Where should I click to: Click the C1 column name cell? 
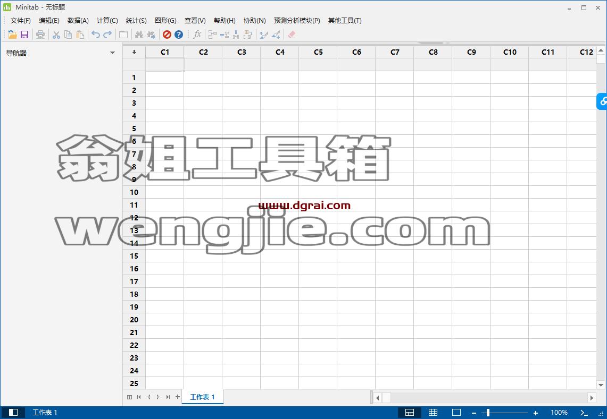pyautogui.click(x=164, y=65)
